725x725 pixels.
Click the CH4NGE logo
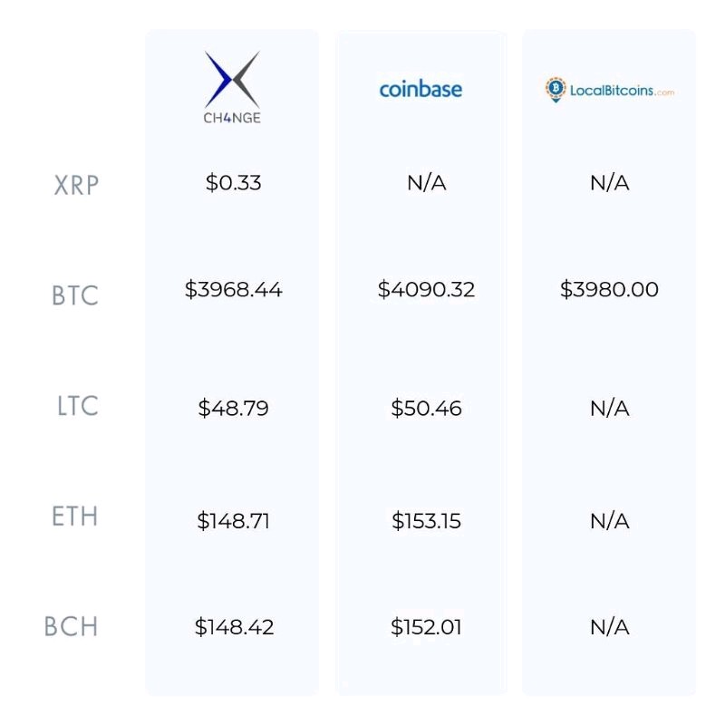pyautogui.click(x=232, y=87)
